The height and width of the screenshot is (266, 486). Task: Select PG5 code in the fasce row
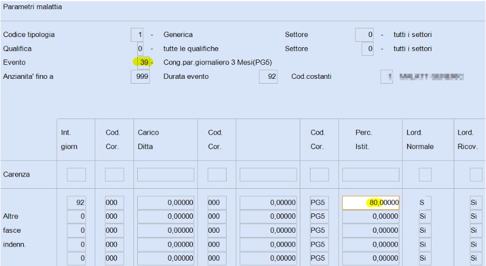click(319, 231)
